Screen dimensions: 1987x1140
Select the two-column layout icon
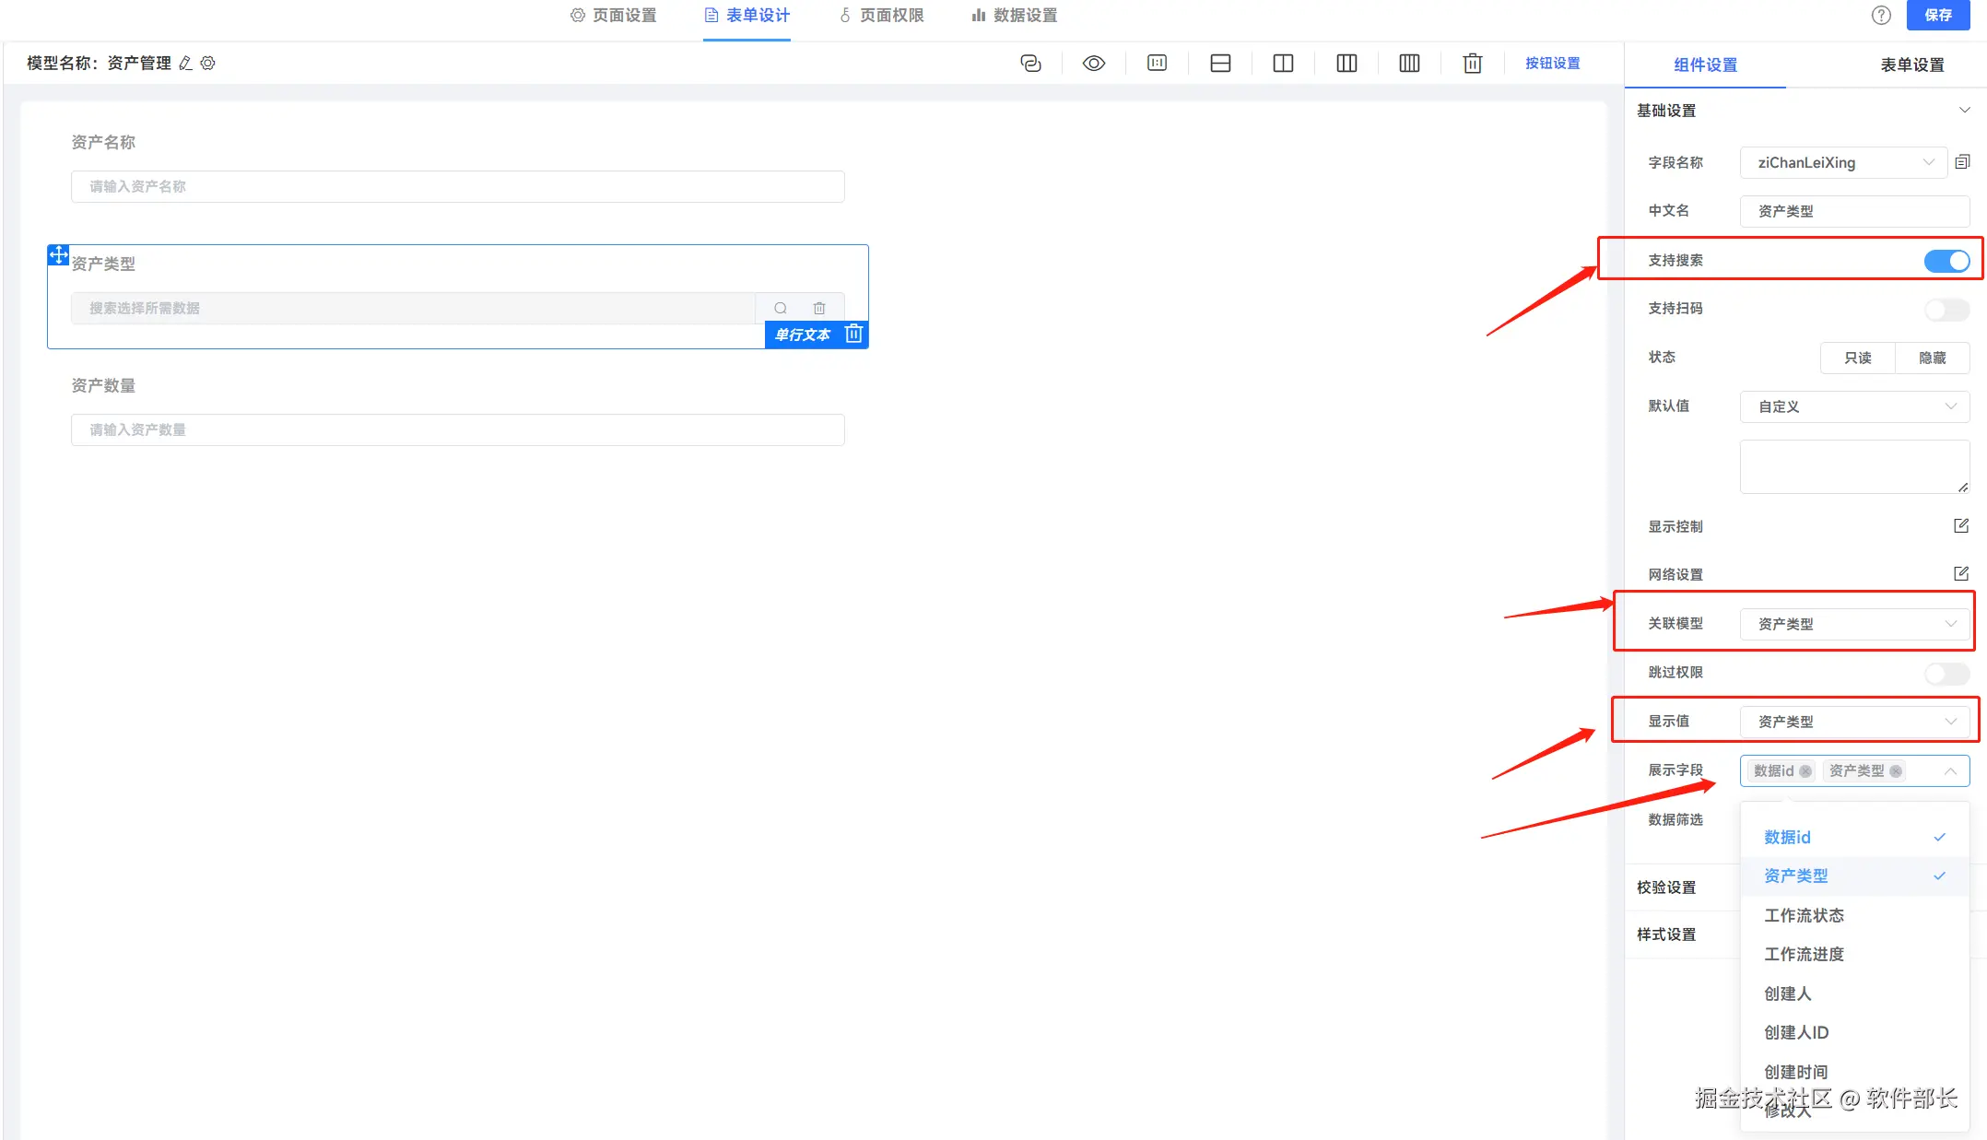click(x=1283, y=64)
